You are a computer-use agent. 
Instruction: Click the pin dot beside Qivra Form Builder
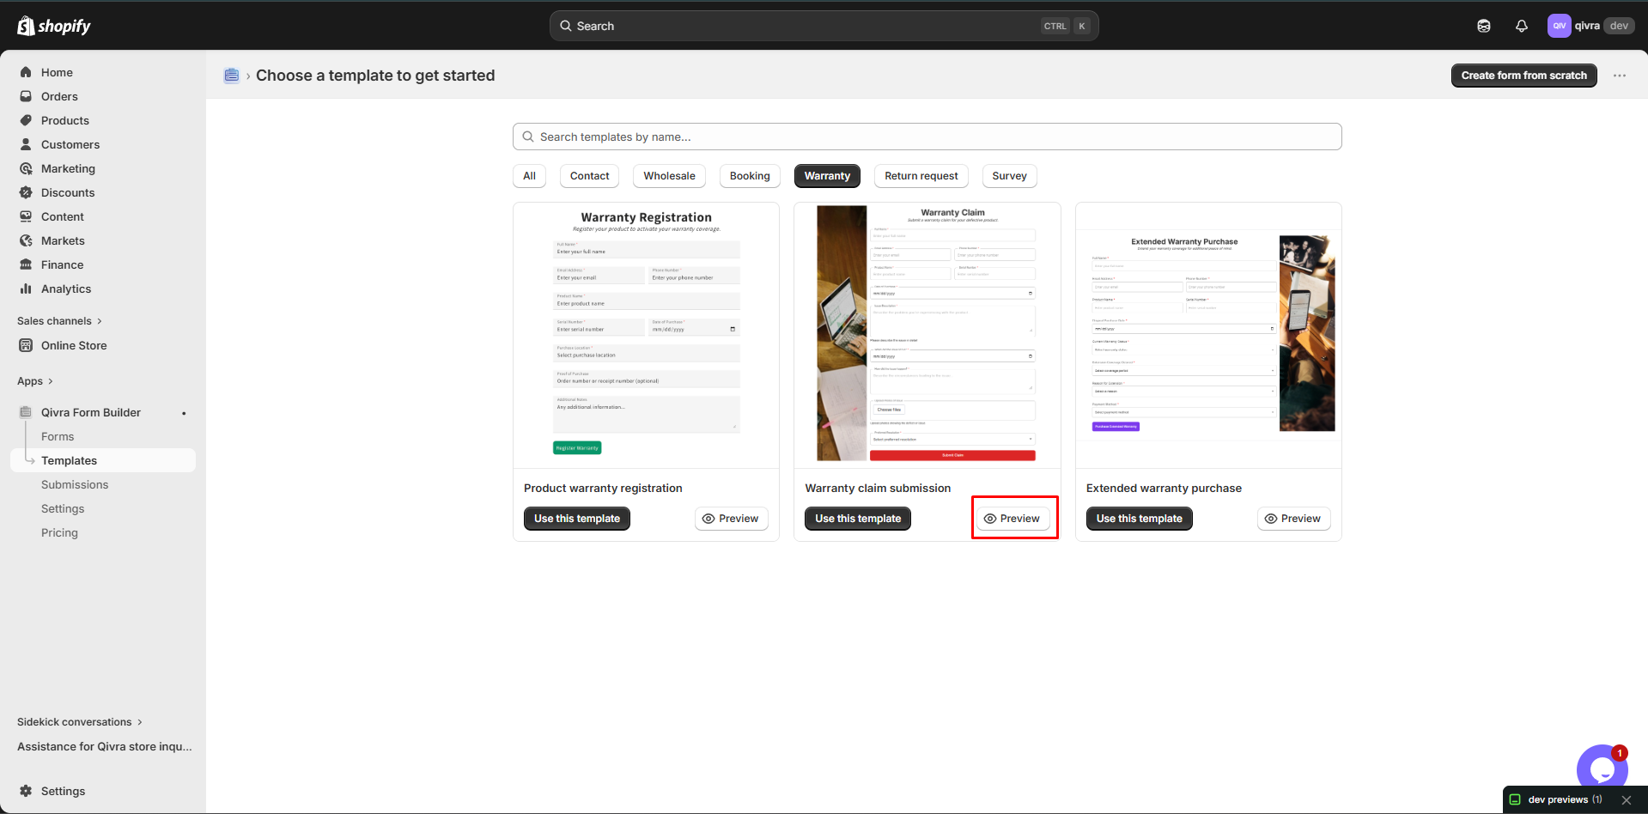[184, 413]
